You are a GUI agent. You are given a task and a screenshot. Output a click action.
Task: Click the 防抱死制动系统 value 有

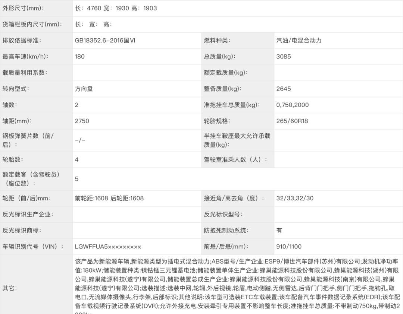279,231
